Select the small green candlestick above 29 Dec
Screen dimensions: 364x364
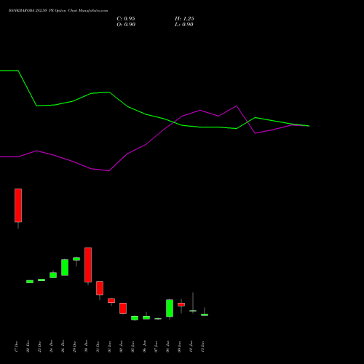76,259
